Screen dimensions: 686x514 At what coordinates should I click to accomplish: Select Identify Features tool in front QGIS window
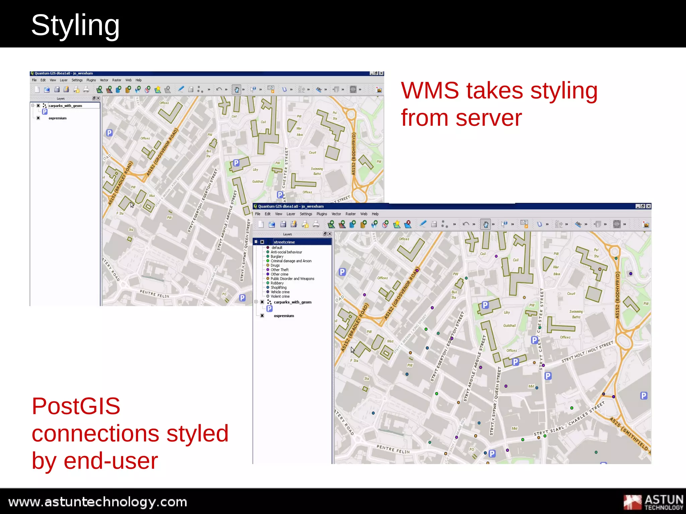(504, 224)
